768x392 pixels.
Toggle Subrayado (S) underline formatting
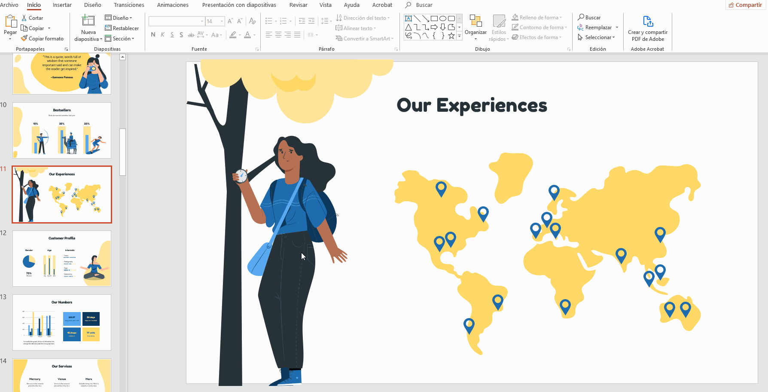coord(172,35)
